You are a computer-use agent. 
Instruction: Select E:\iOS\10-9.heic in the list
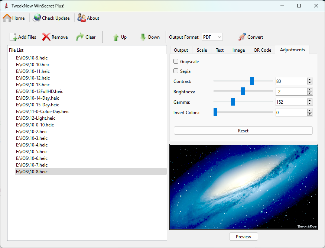point(32,58)
